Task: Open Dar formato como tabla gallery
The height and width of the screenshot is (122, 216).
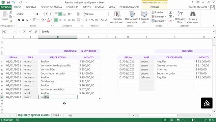Action: pyautogui.click(x=132, y=17)
